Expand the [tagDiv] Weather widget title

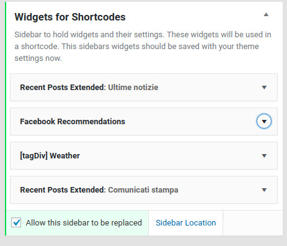click(50, 156)
